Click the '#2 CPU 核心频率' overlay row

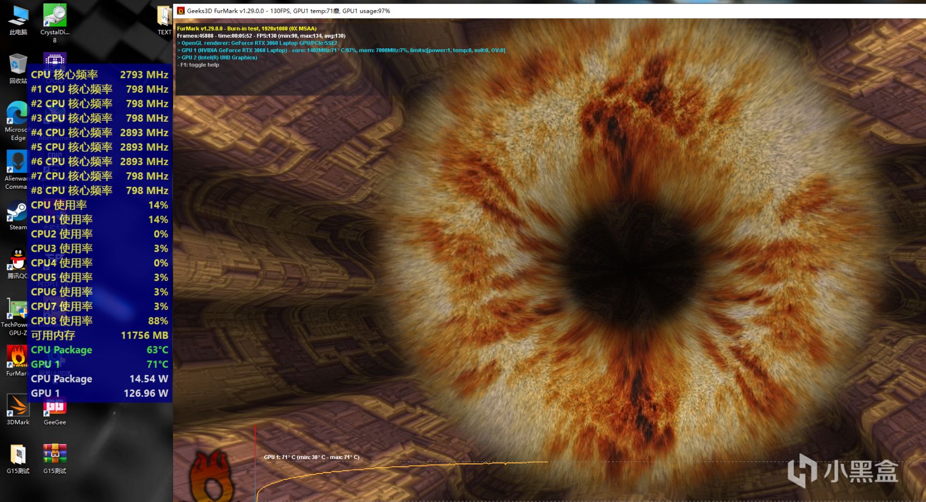click(x=100, y=104)
